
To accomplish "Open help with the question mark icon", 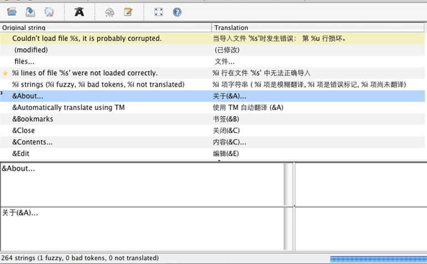I will [x=177, y=12].
